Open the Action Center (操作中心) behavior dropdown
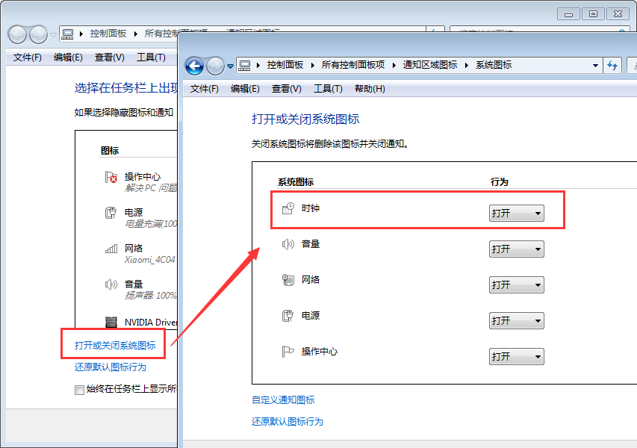Viewport: 637px width, 448px height. click(516, 357)
